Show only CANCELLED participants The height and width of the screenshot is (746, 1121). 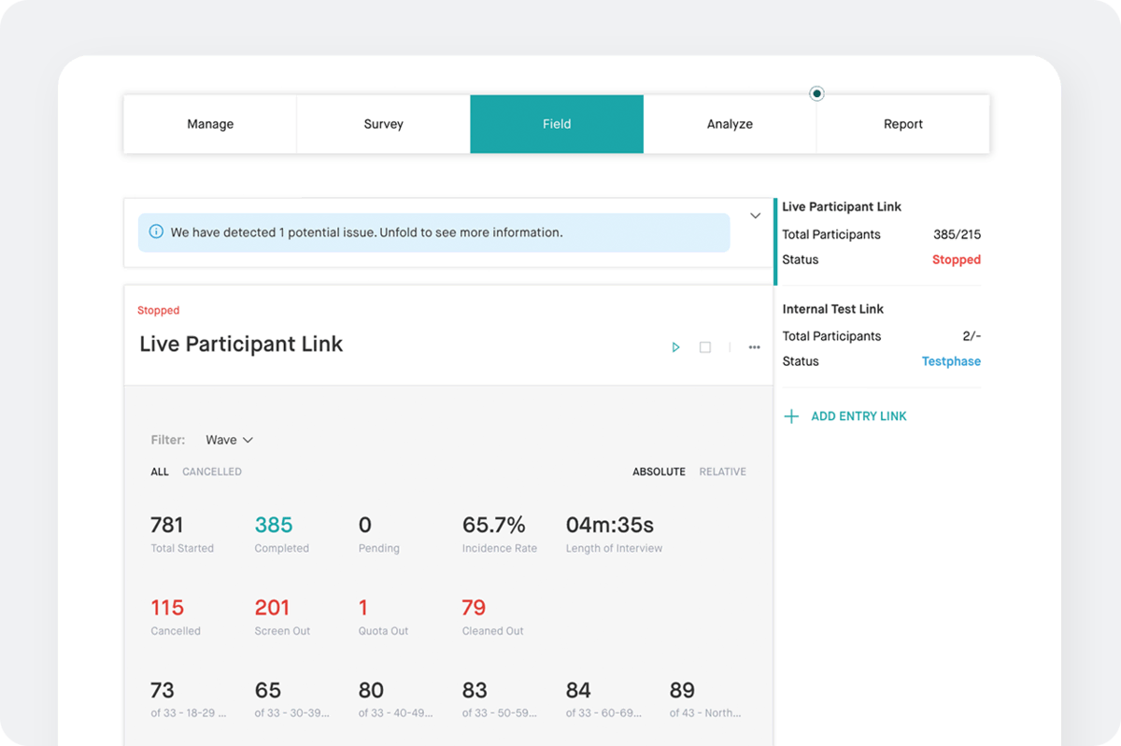tap(211, 472)
